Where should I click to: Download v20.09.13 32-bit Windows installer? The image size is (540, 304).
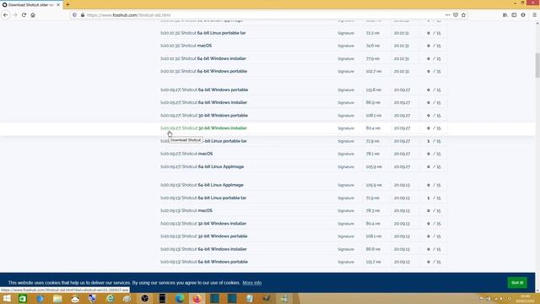pyautogui.click(x=203, y=223)
